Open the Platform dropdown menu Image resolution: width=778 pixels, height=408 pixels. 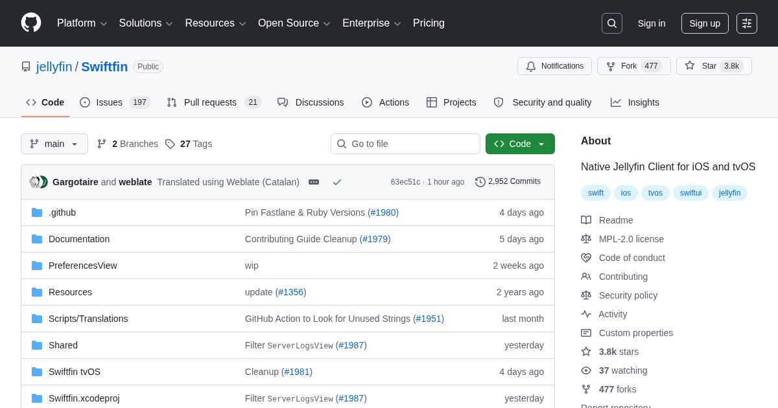point(82,23)
